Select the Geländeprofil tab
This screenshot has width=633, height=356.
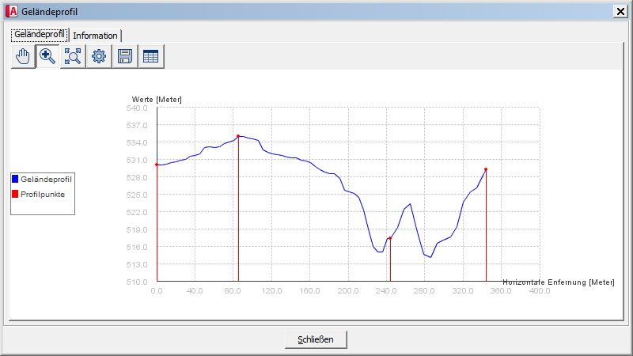(39, 35)
